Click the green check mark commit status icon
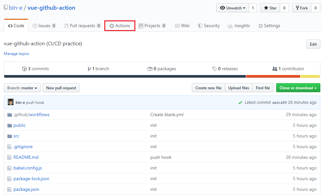This screenshot has height=196, width=322. (240, 103)
